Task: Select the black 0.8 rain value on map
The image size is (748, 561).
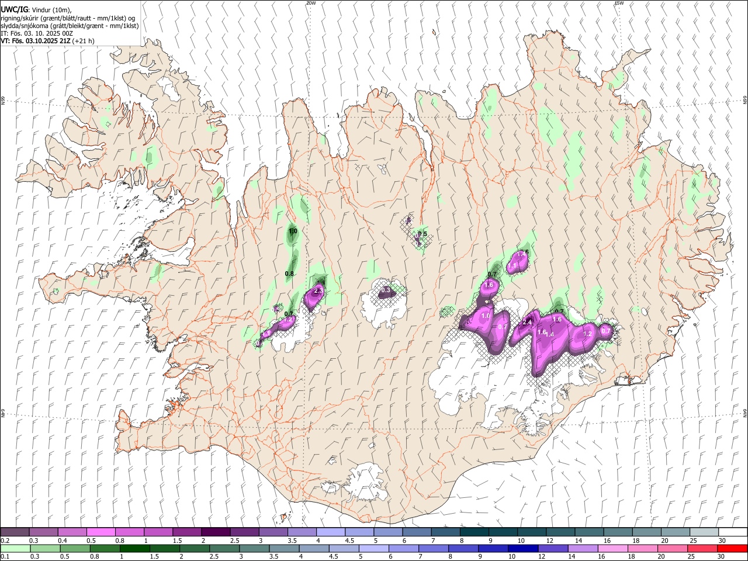Action: pos(289,273)
